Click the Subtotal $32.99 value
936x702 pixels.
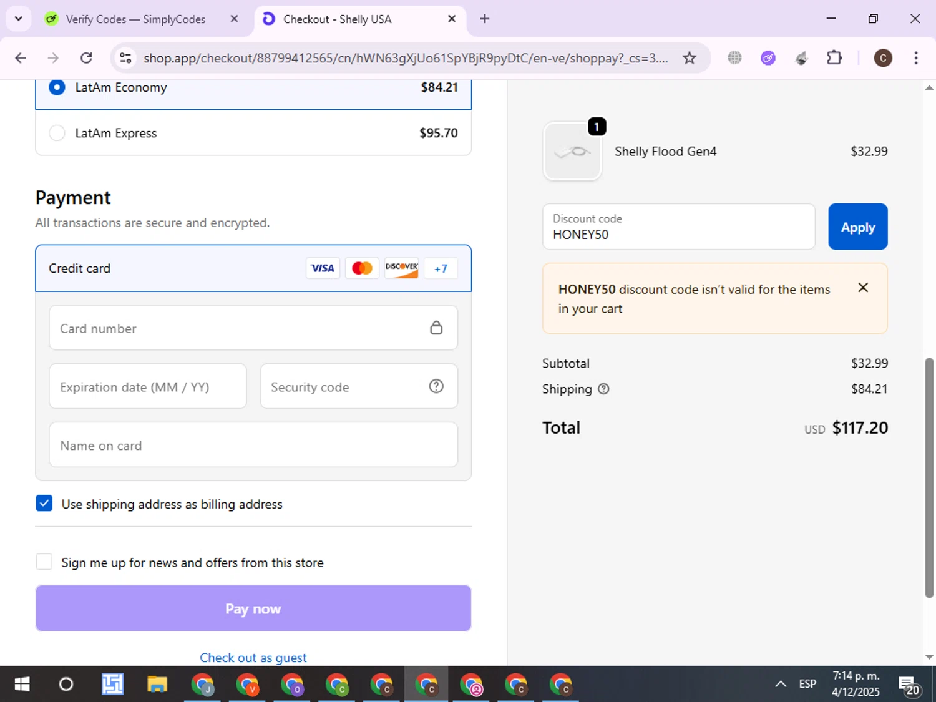click(869, 363)
